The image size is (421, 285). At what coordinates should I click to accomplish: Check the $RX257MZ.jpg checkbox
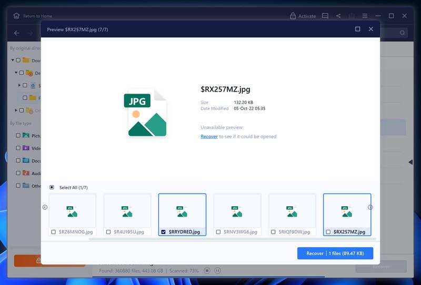coord(328,232)
